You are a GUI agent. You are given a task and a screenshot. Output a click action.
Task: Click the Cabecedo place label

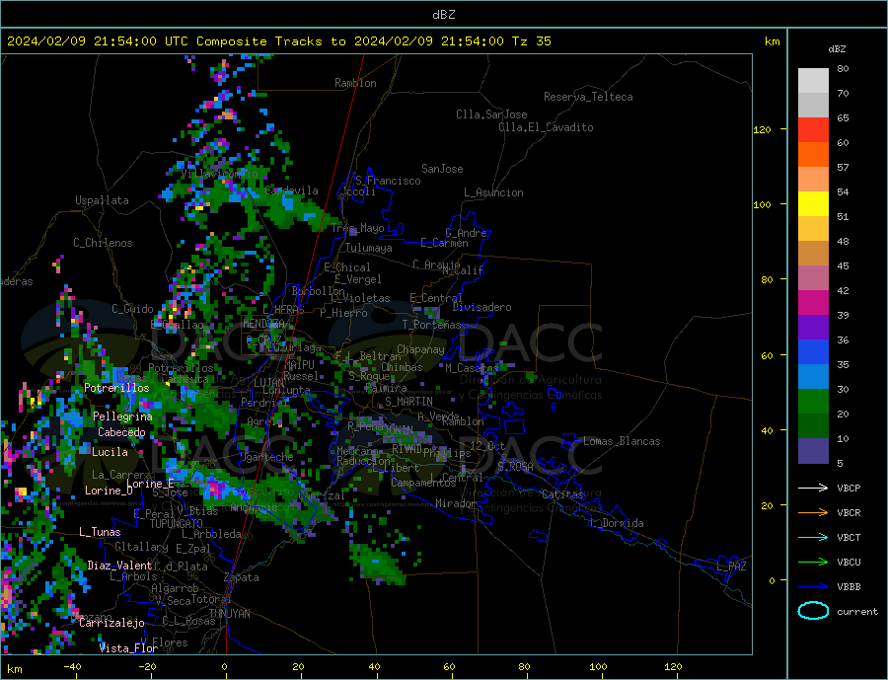pyautogui.click(x=121, y=432)
